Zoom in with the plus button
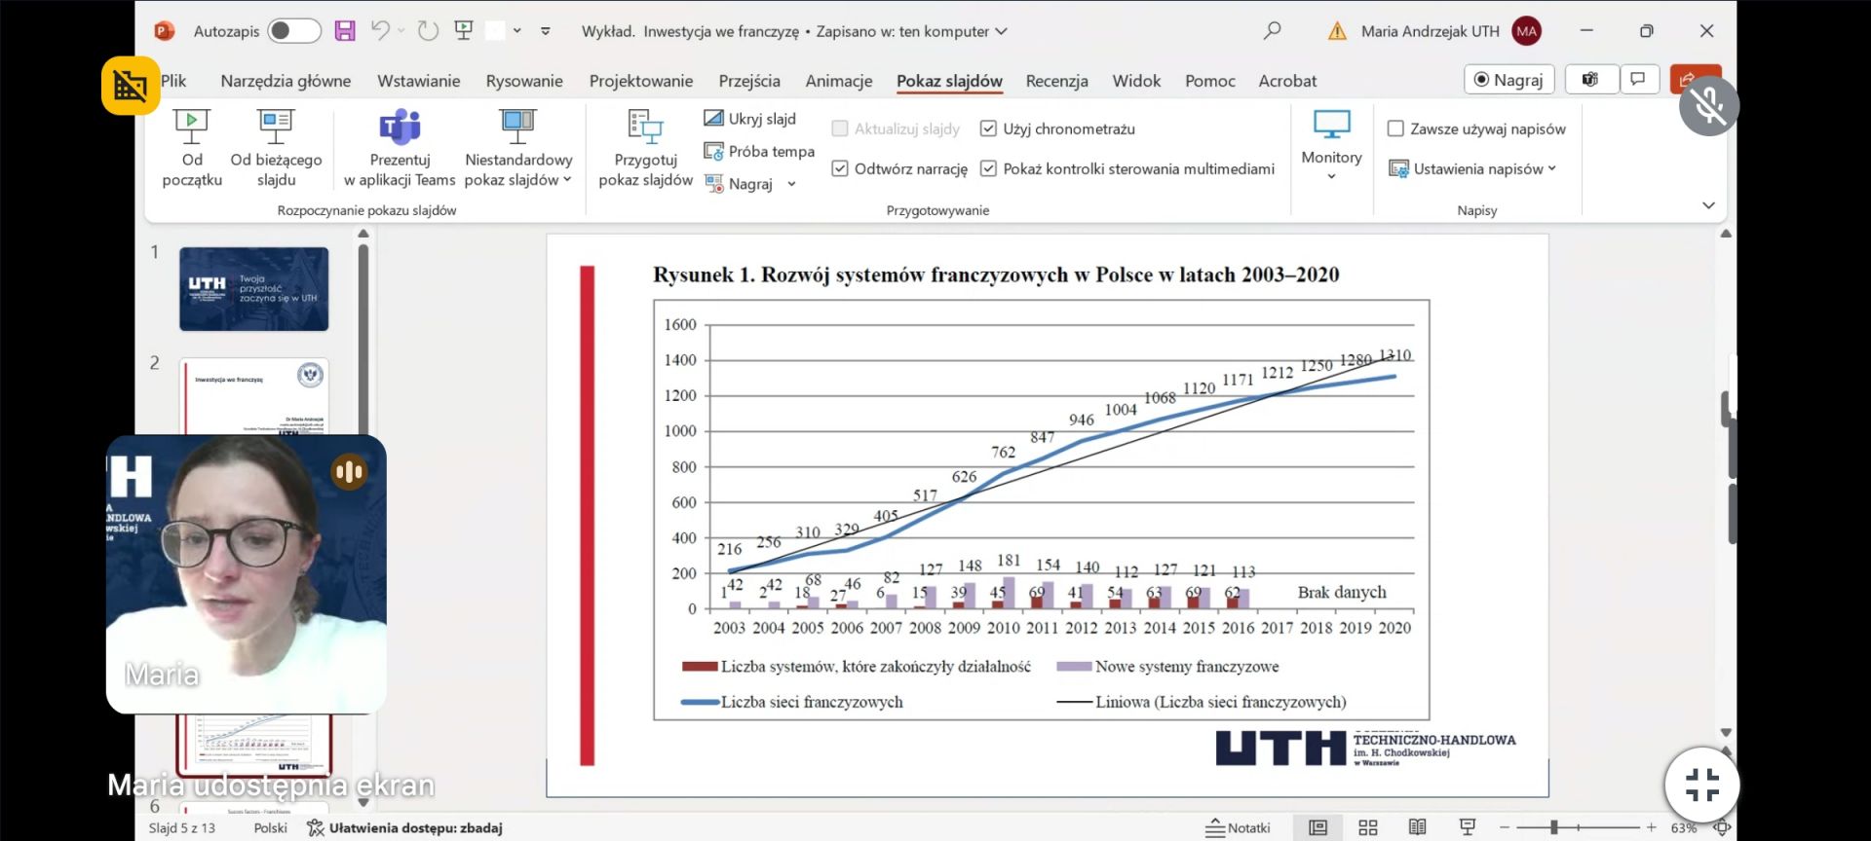 click(x=1651, y=827)
